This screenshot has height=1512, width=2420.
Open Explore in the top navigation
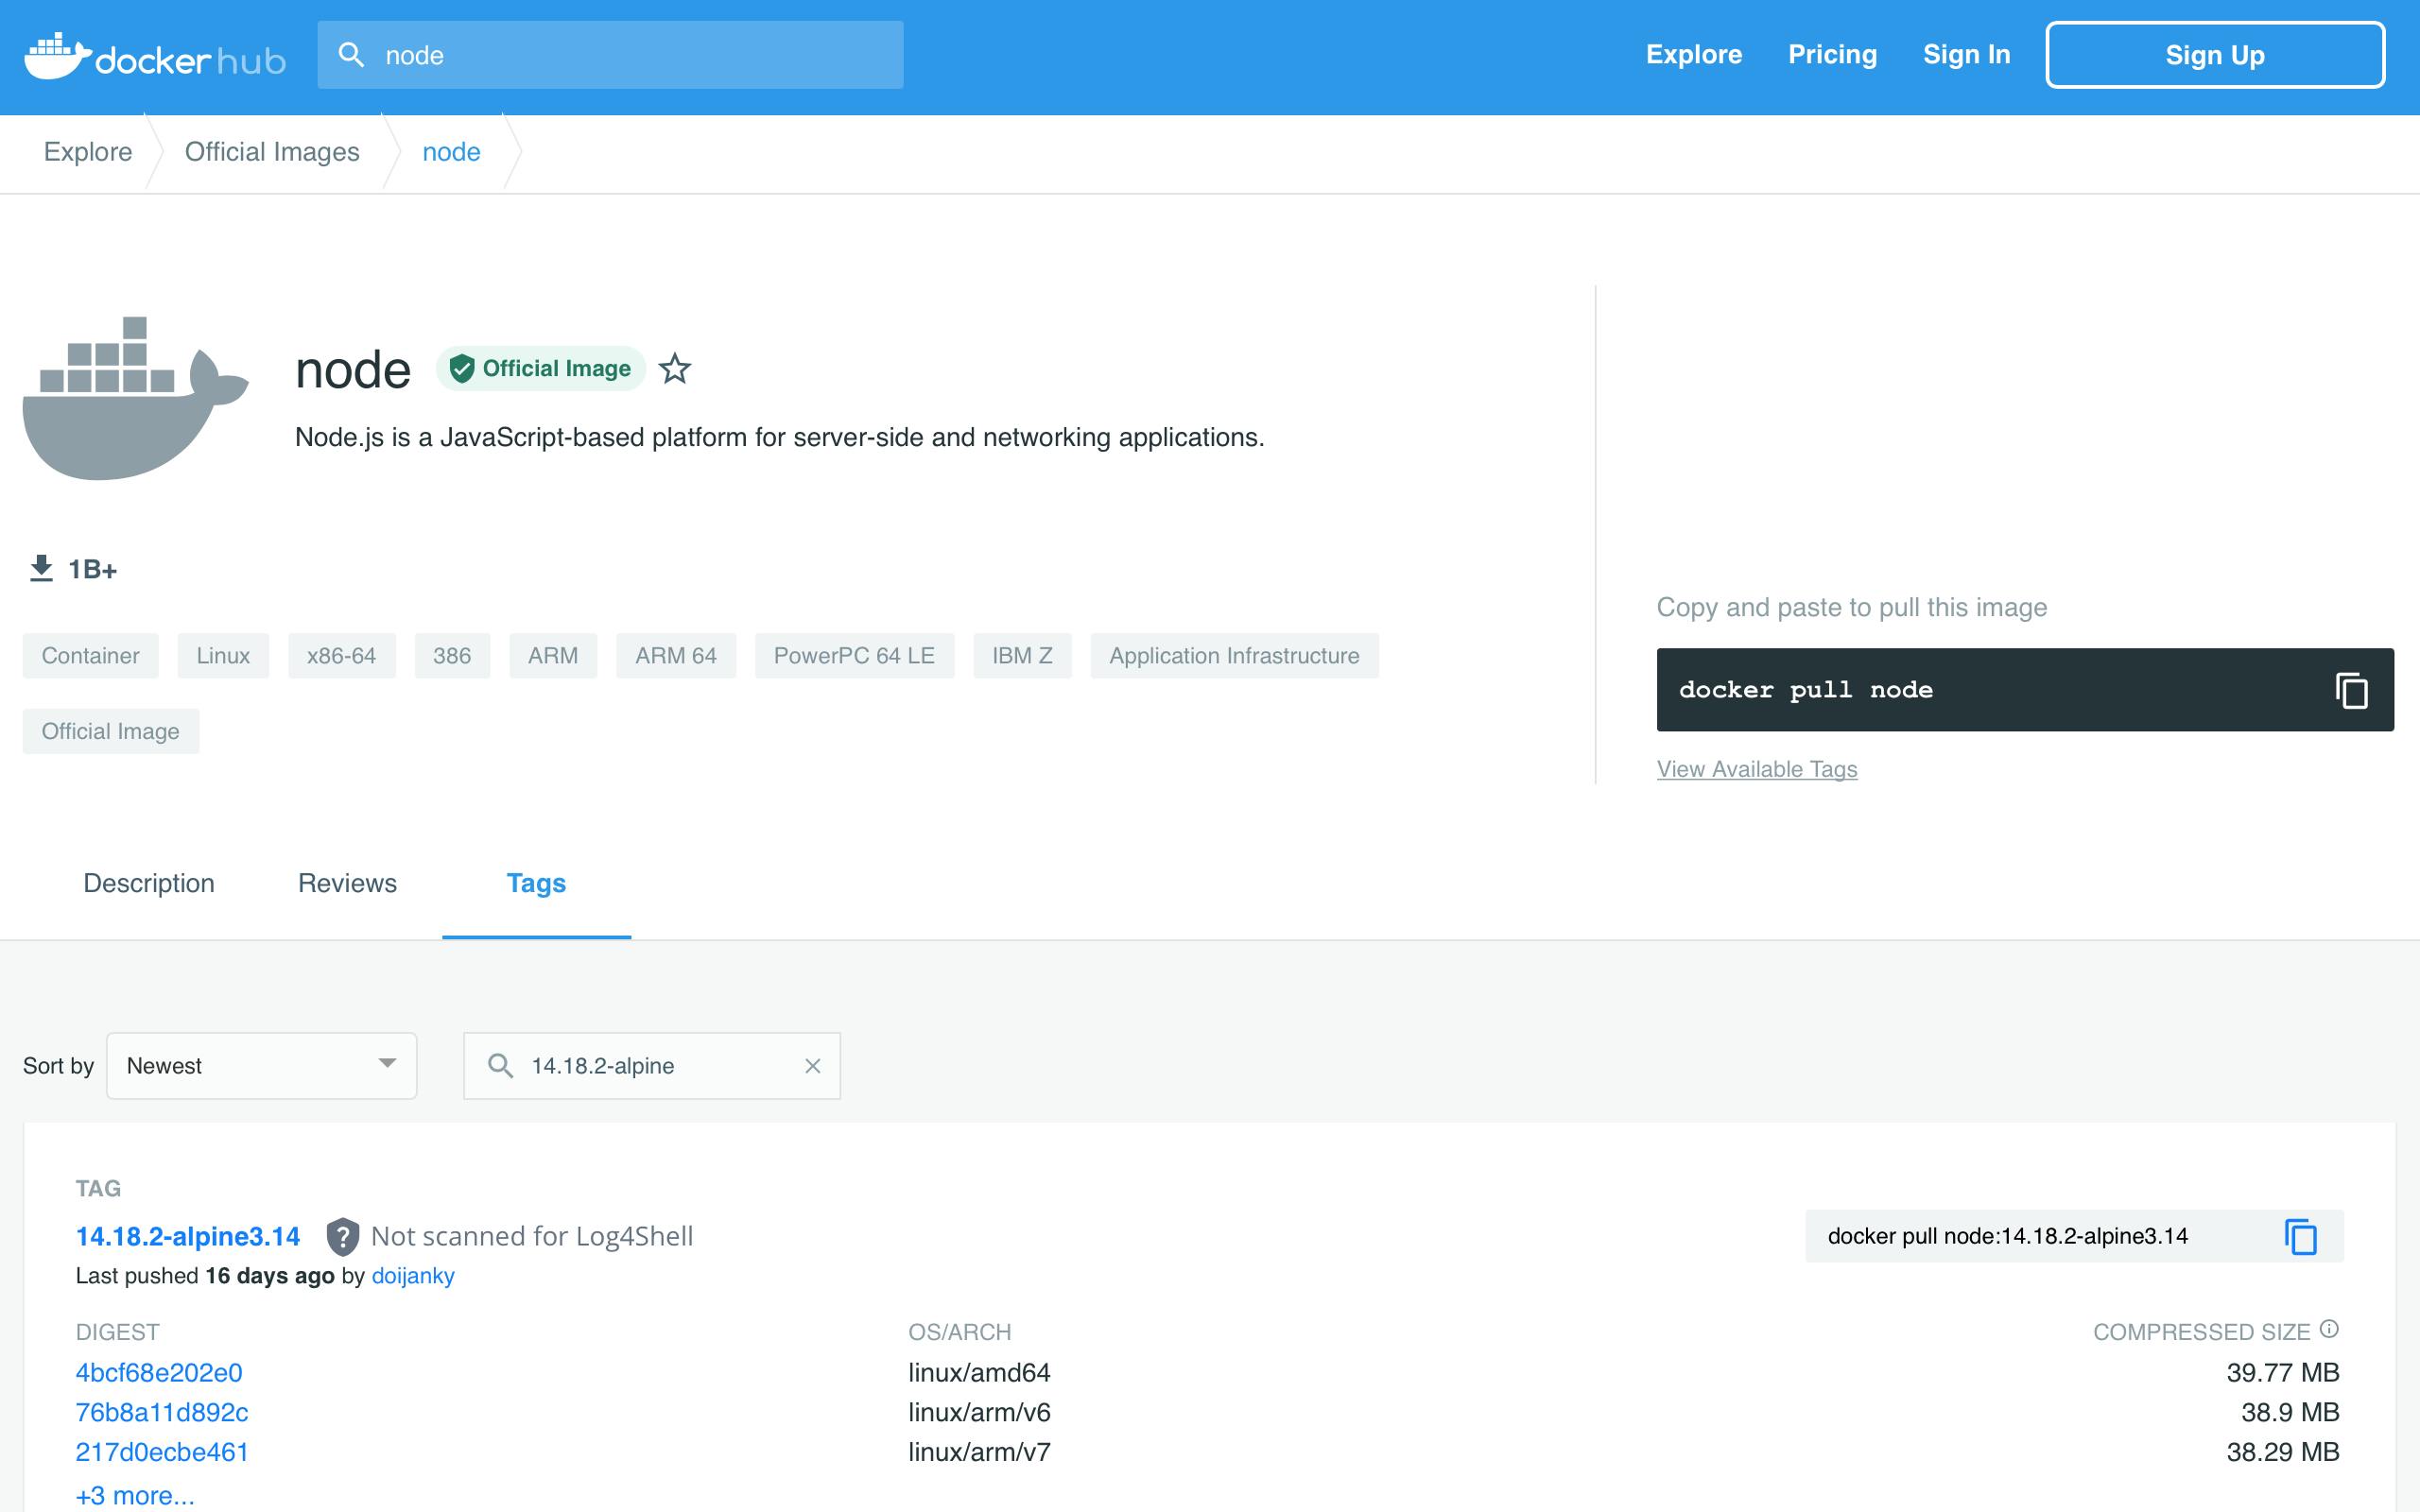pyautogui.click(x=1694, y=55)
